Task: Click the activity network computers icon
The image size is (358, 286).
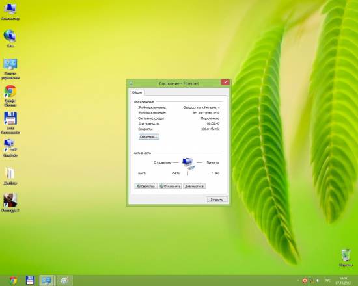Action: pyautogui.click(x=188, y=163)
